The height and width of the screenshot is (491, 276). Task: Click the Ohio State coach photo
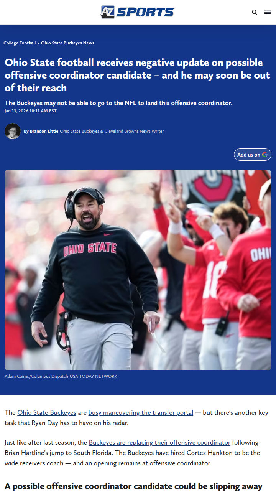point(138,270)
